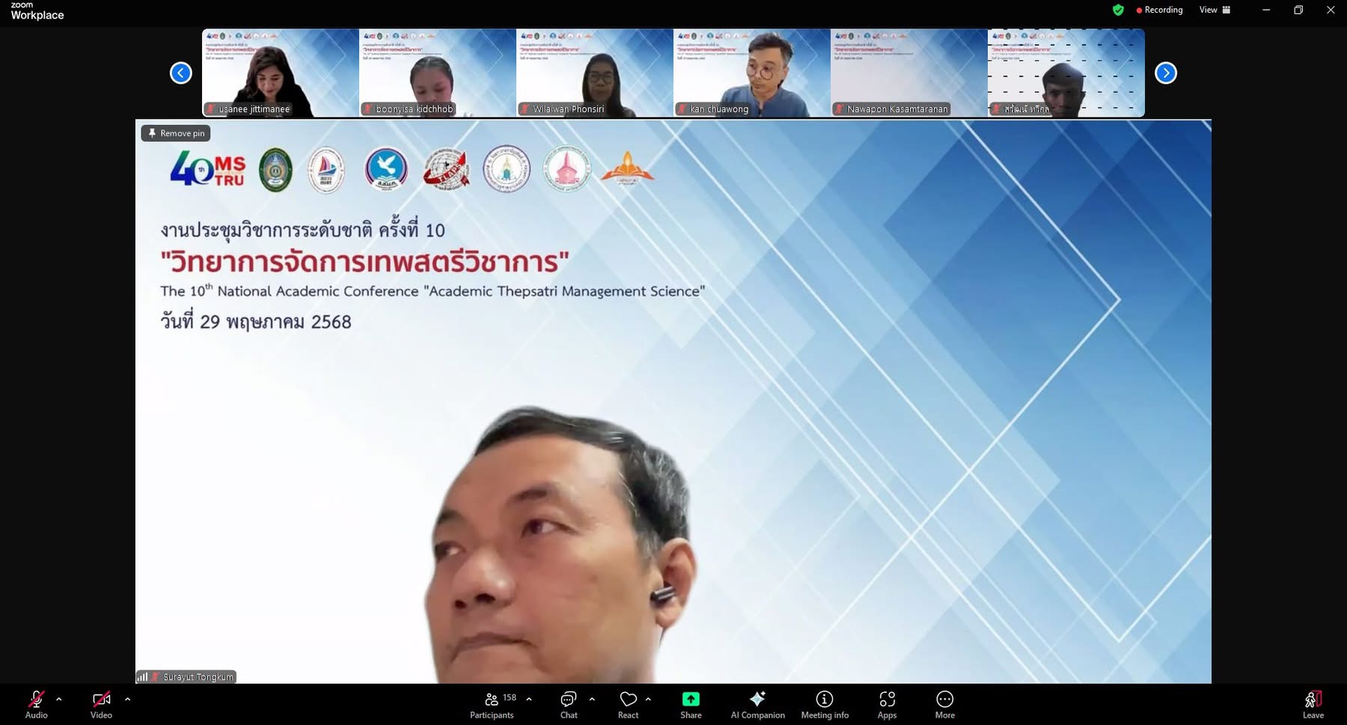
Task: Click the green Share screen icon
Action: click(691, 699)
